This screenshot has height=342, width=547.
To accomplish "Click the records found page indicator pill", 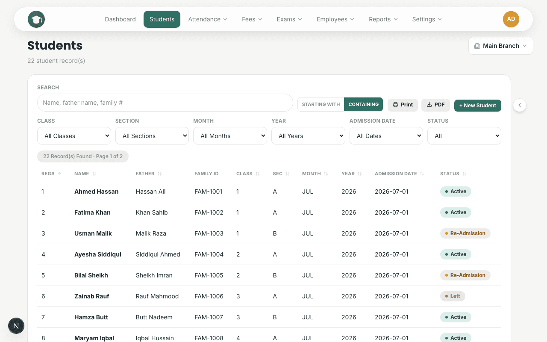I will [x=83, y=156].
